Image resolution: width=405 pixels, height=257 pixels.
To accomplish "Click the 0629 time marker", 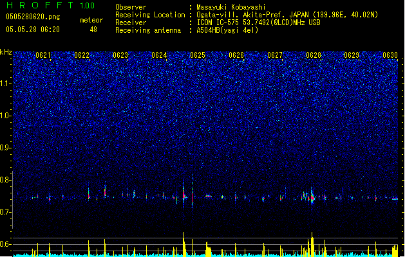I will point(352,55).
